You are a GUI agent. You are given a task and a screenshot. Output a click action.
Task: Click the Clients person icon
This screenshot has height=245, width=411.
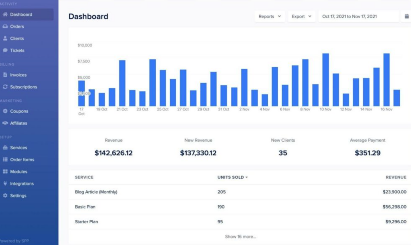click(x=5, y=38)
